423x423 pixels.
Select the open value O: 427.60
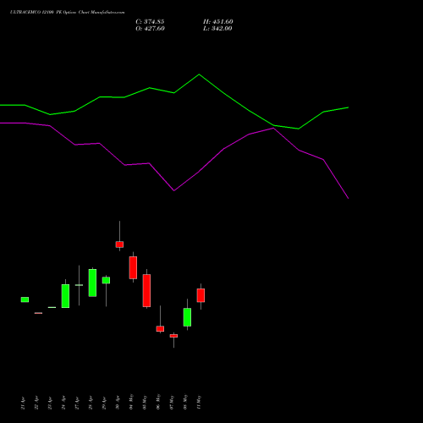[150, 29]
